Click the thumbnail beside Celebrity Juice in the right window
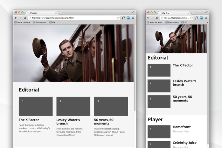 pyautogui.click(x=159, y=144)
